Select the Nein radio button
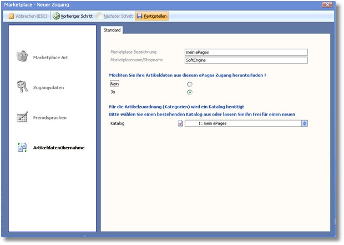 coord(190,84)
